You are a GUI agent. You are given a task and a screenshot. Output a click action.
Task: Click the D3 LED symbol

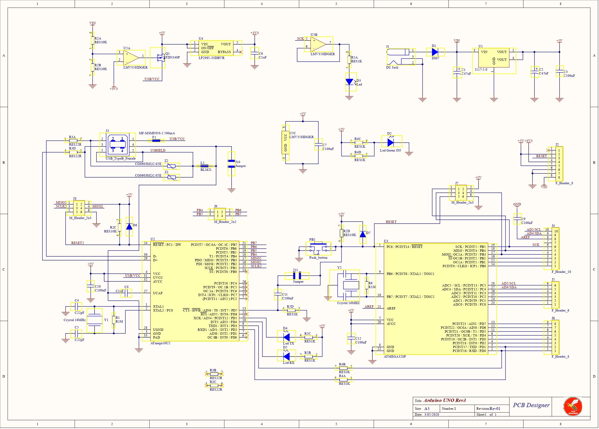pyautogui.click(x=351, y=82)
